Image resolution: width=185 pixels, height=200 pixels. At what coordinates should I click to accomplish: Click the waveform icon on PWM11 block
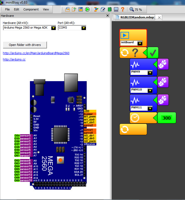[x=135, y=101]
